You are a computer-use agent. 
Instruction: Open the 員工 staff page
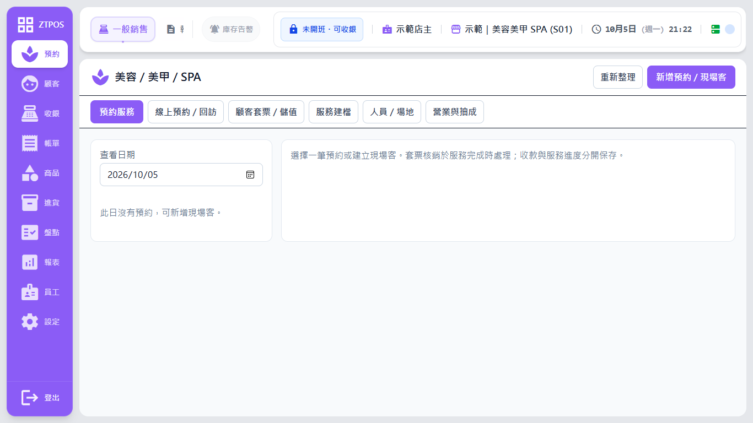(40, 292)
